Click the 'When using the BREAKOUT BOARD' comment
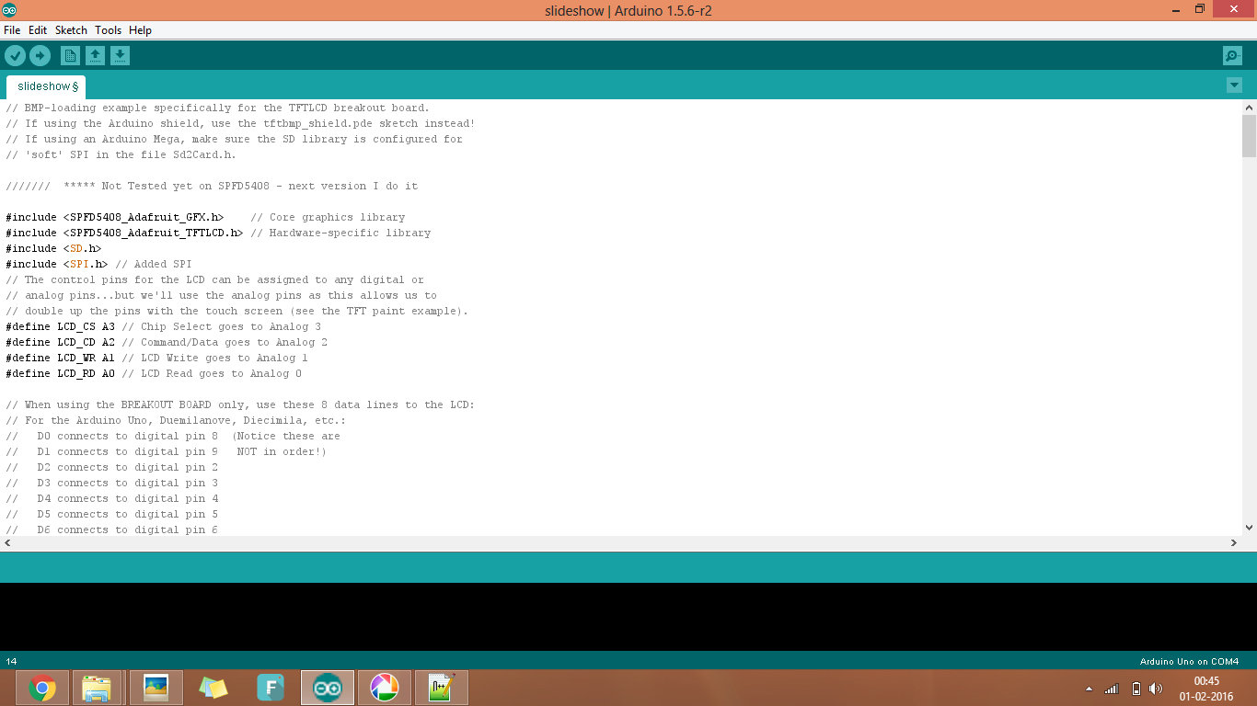The image size is (1257, 706). point(240,404)
